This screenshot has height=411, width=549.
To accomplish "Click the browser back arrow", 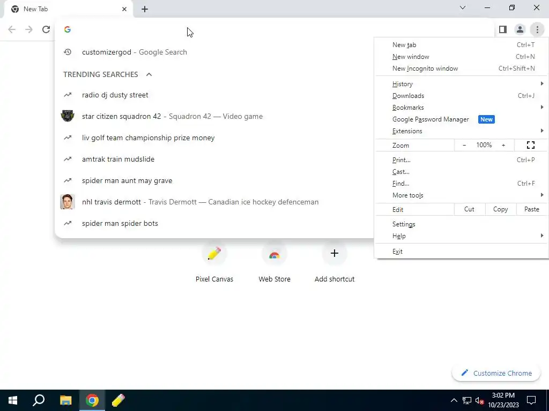I will point(12,29).
